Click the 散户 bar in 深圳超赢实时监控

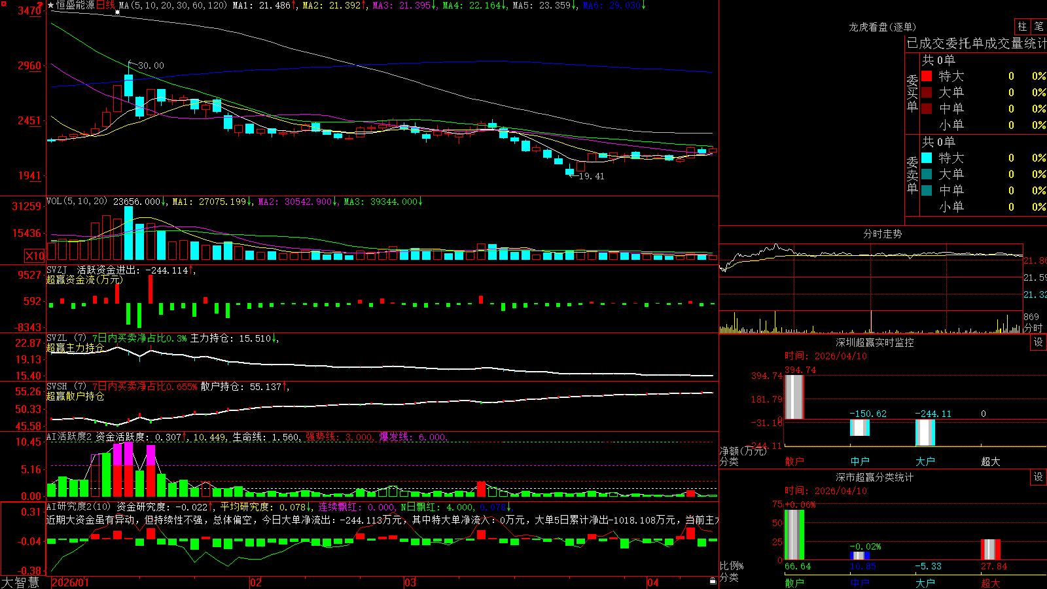pyautogui.click(x=794, y=397)
